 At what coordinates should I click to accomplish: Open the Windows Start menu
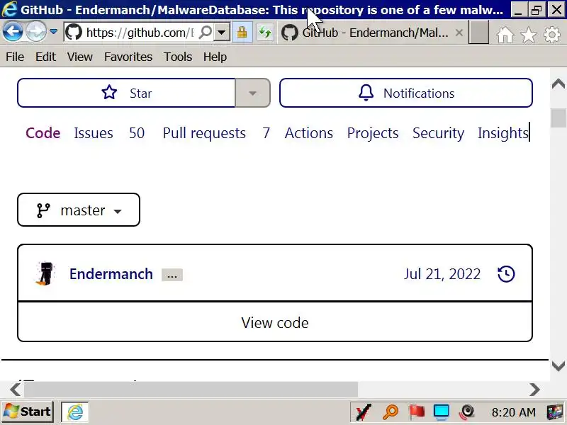point(27,412)
